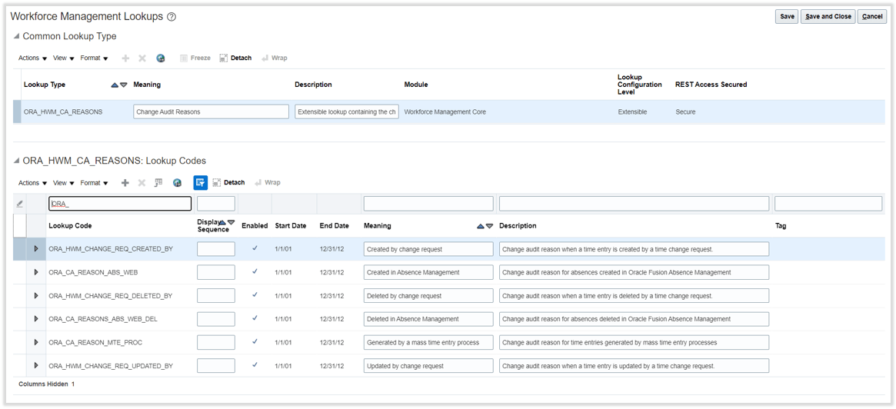Click the Save button

788,17
